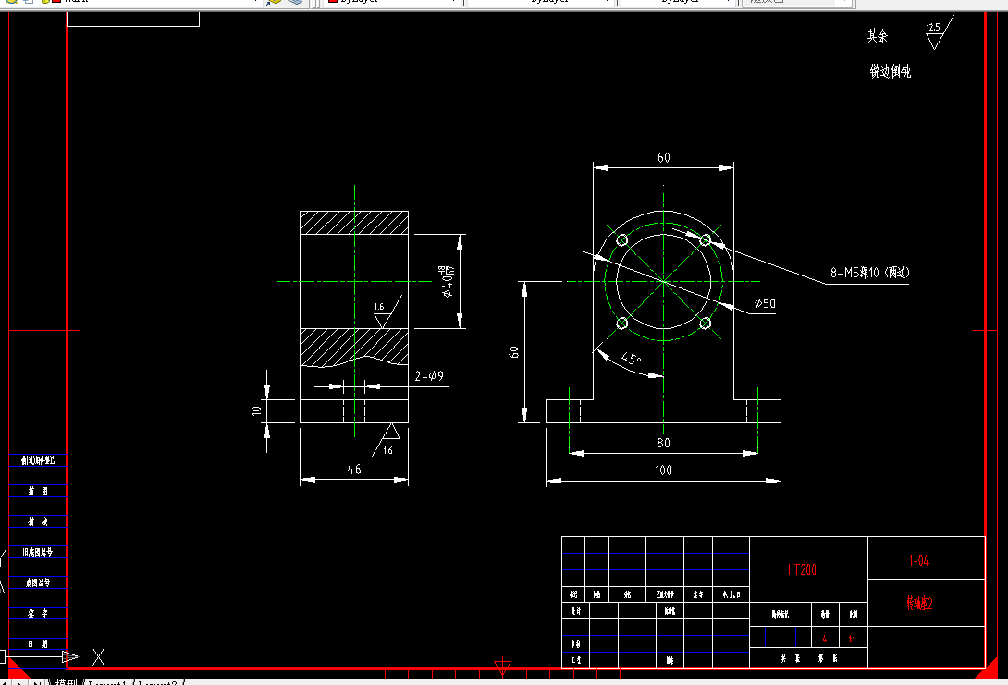Select the 日期 cell in the side table

(x=38, y=644)
